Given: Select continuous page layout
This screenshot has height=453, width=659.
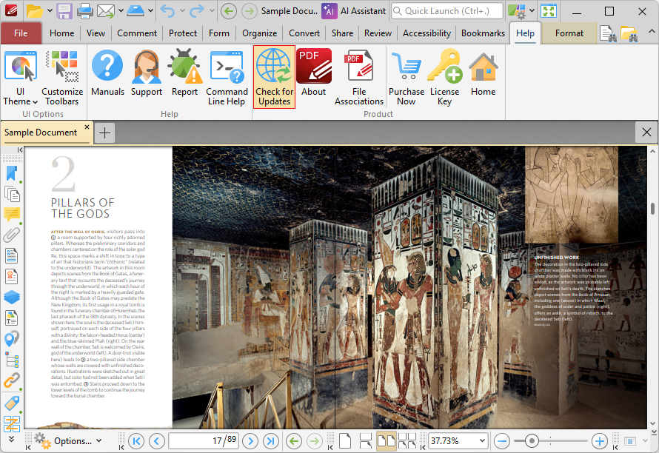Looking at the screenshot, I should coord(365,441).
